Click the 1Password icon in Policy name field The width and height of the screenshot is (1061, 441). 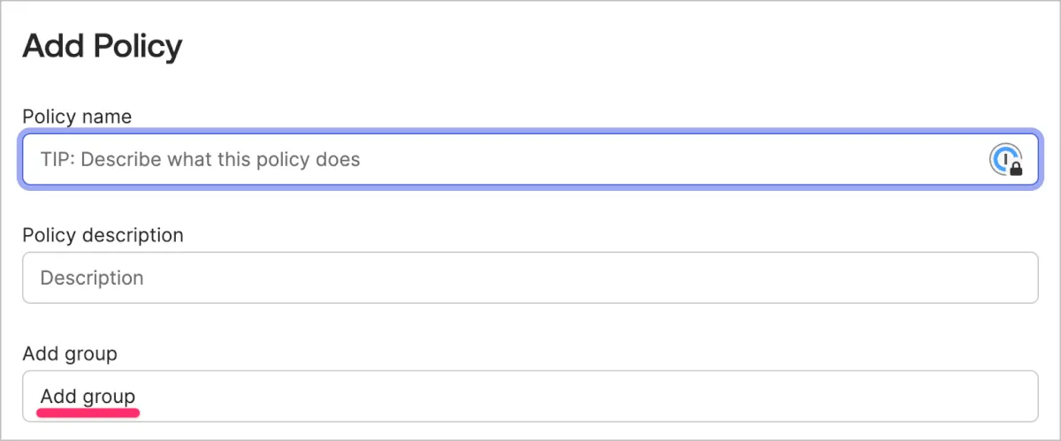click(x=1004, y=159)
